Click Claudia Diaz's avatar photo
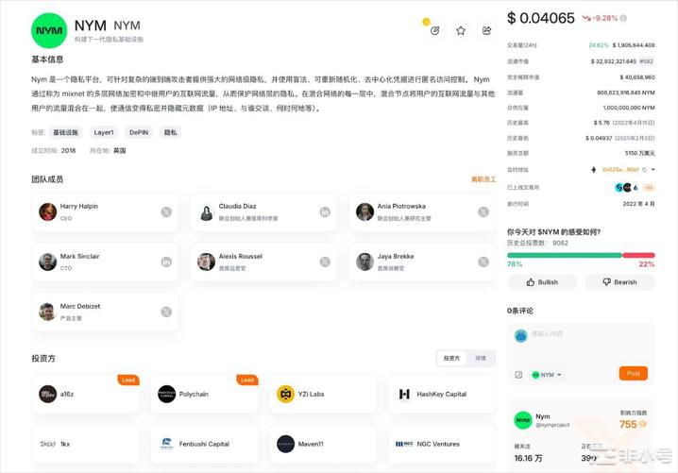 pos(206,211)
